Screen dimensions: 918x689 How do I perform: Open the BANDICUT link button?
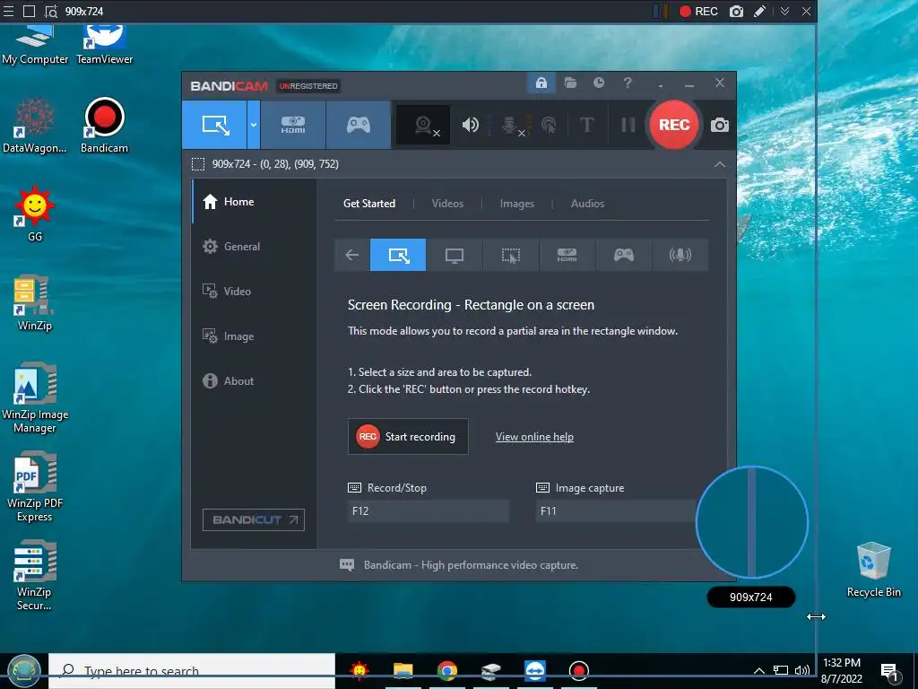click(x=254, y=519)
